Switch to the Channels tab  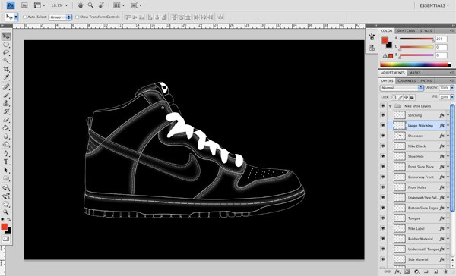pos(407,80)
